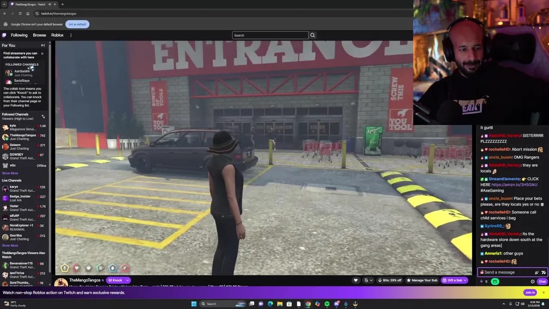Screen dimensions: 549x309
Task: Open the Twitch home logo
Action: (x=4, y=35)
